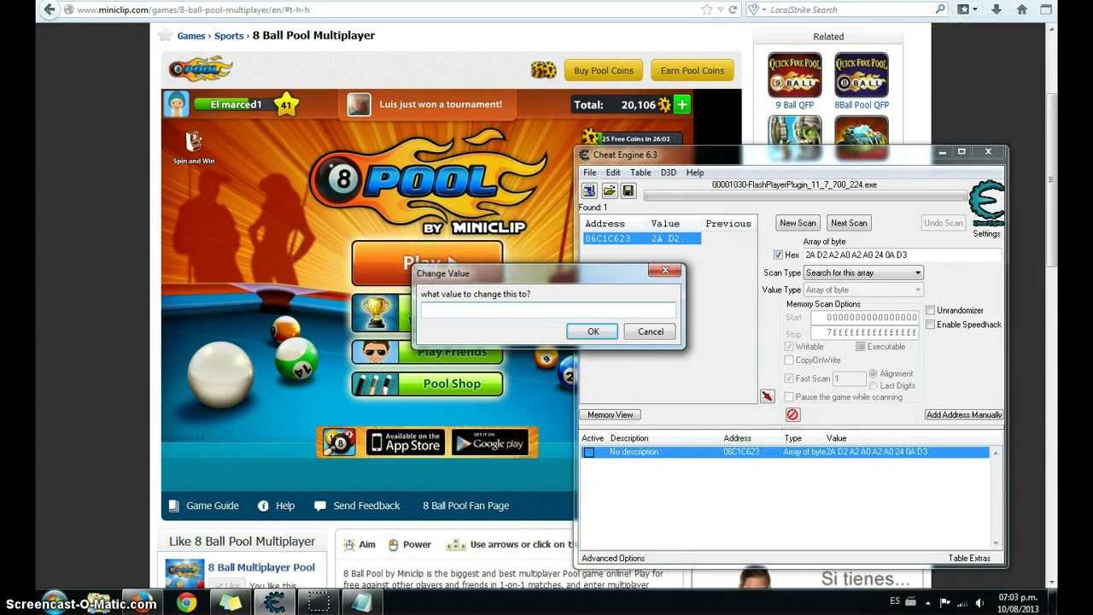The width and height of the screenshot is (1093, 615).
Task: Click the Firefox bookmarks menu icon
Action: (967, 9)
